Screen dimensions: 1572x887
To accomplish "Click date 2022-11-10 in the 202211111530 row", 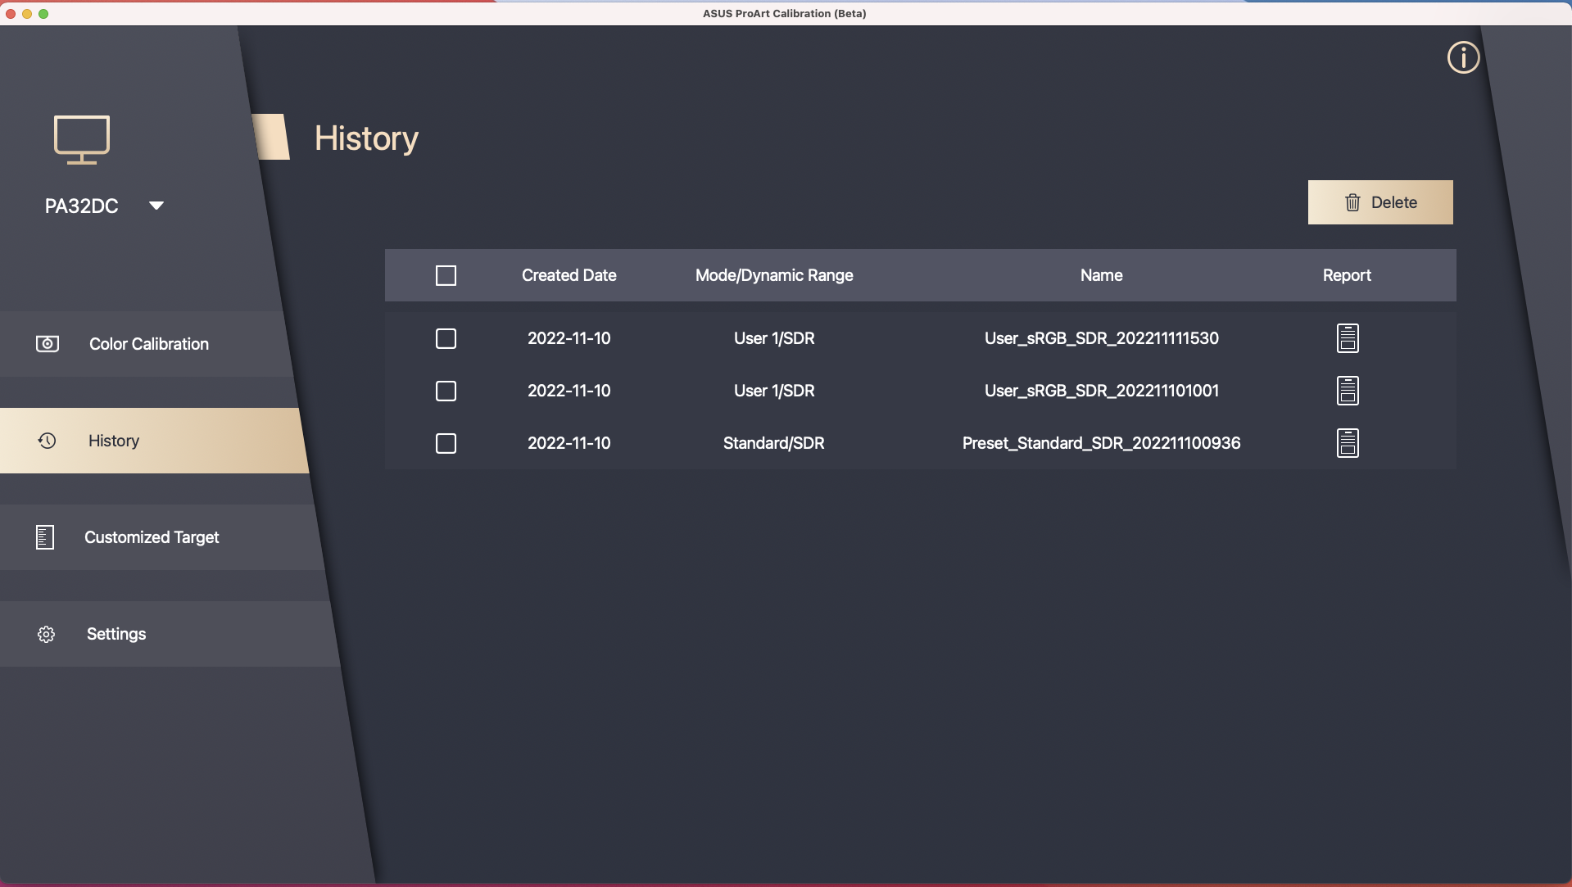I will [x=569, y=338].
